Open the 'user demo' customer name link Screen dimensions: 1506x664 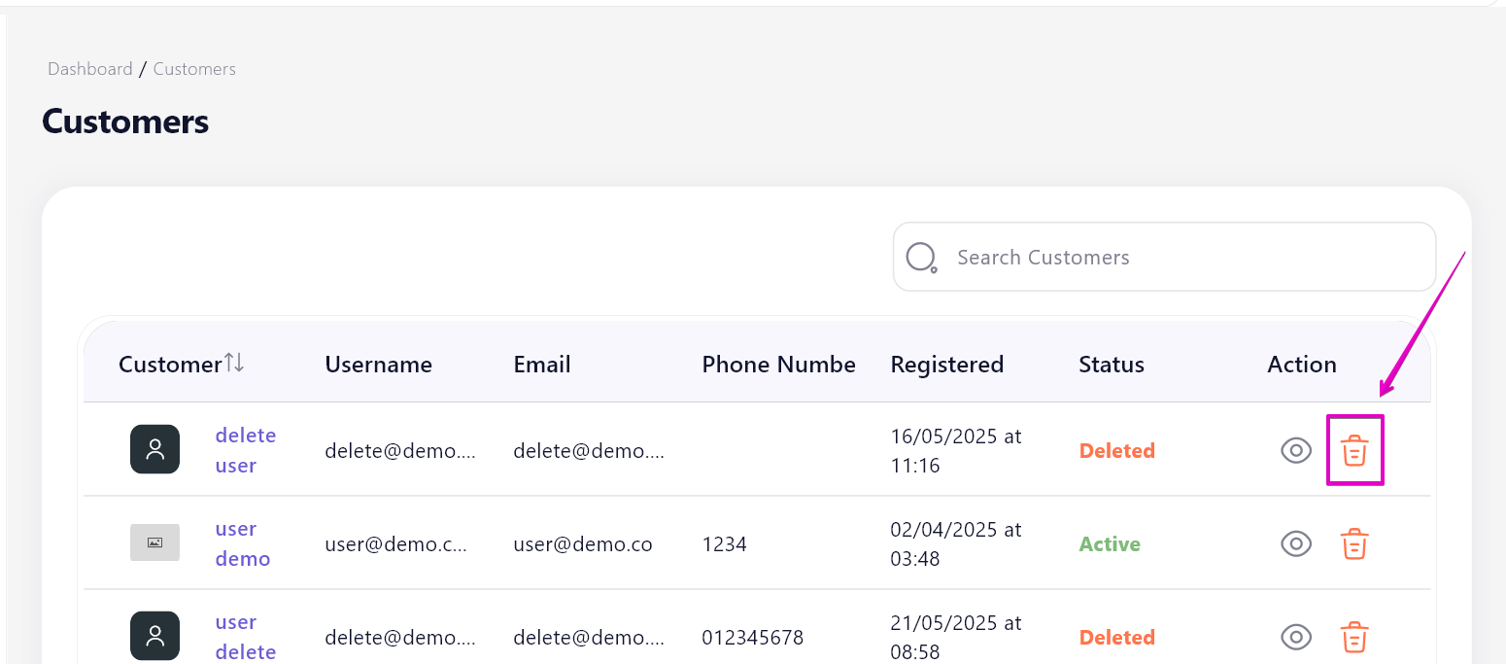click(243, 543)
